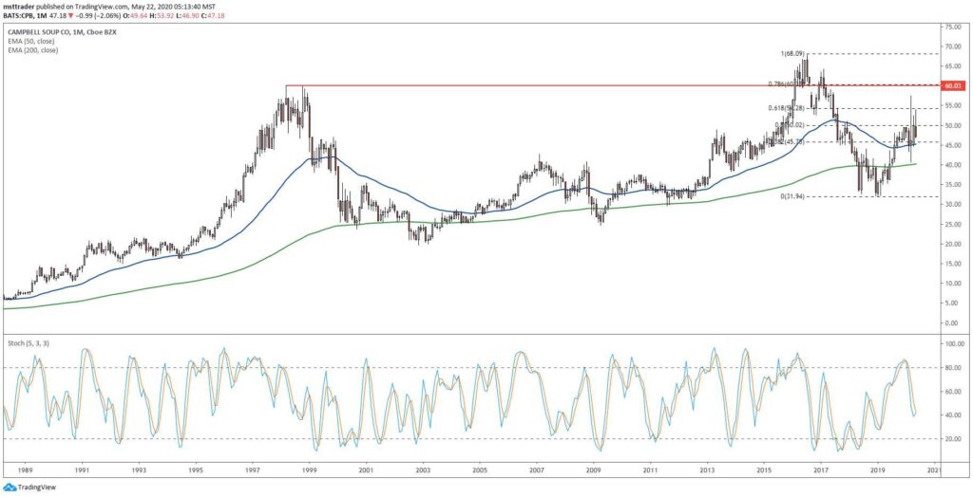Click the 2015 year label
The height and width of the screenshot is (497, 973).
tap(764, 471)
